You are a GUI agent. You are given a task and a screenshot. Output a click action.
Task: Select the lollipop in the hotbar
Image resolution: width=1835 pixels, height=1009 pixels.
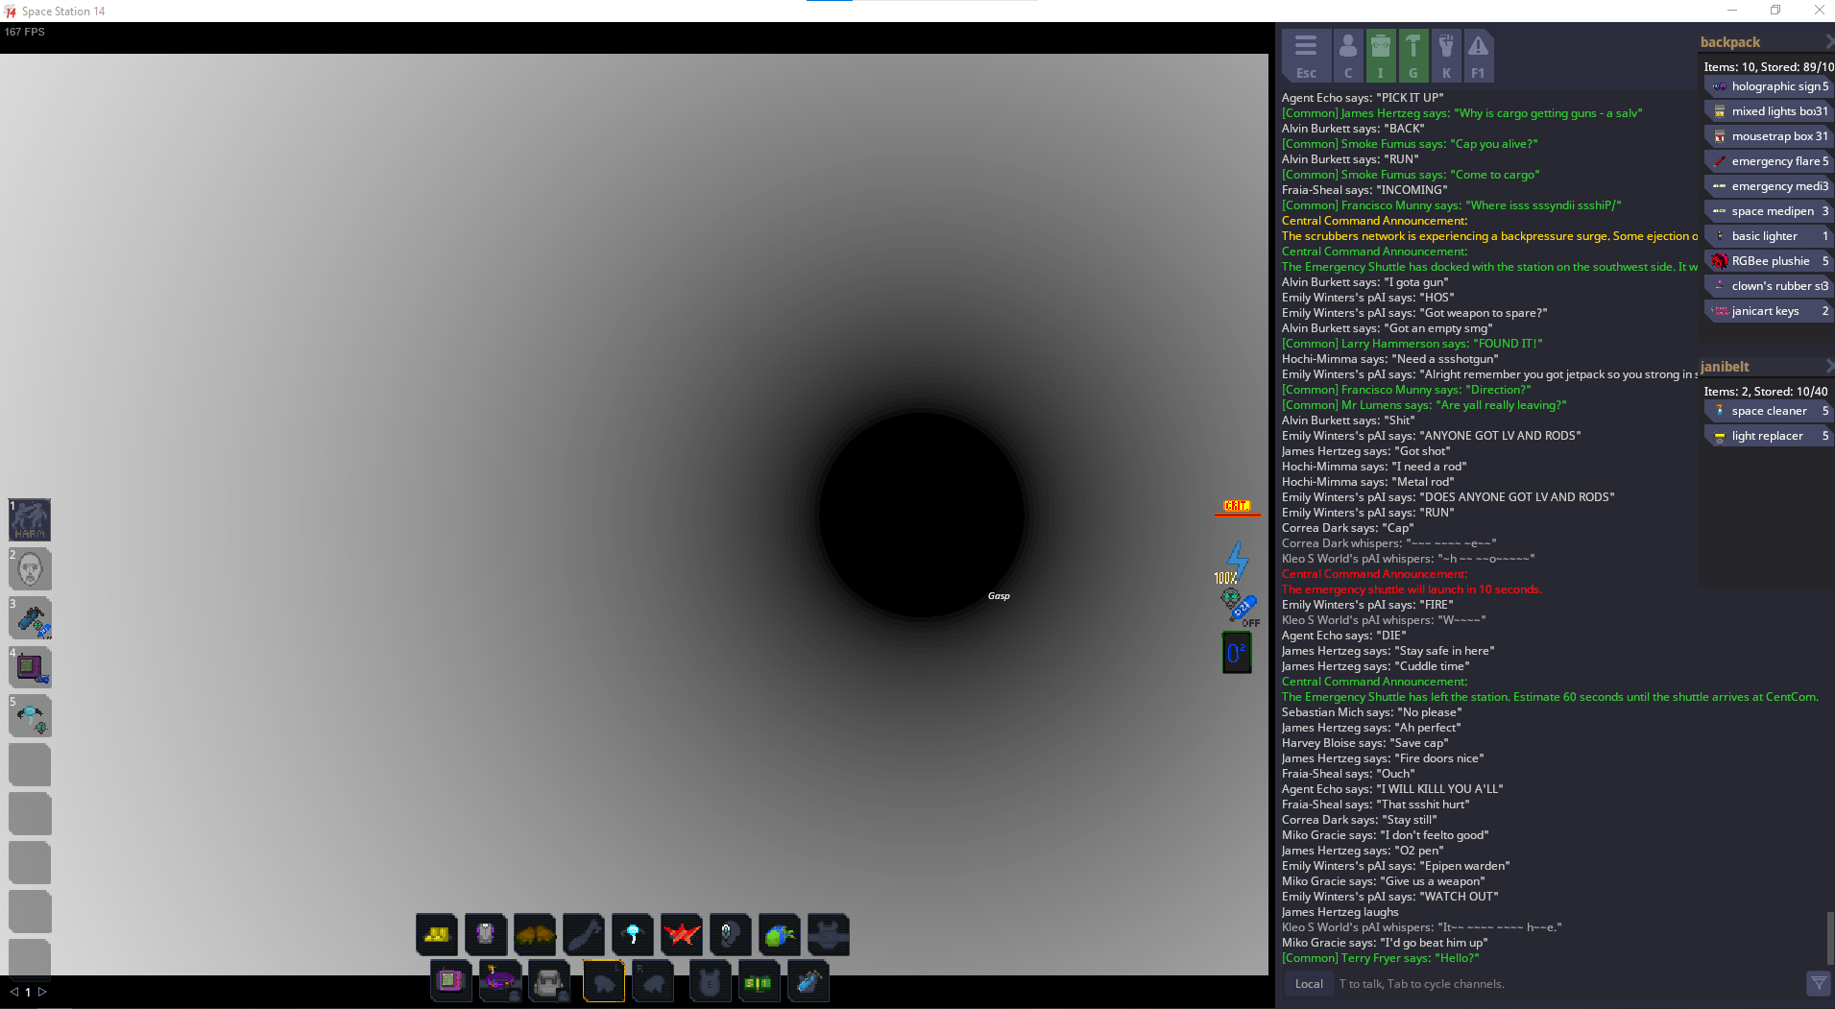point(633,933)
